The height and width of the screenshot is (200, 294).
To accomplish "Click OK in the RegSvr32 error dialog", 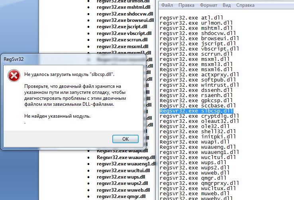I will [x=125, y=139].
